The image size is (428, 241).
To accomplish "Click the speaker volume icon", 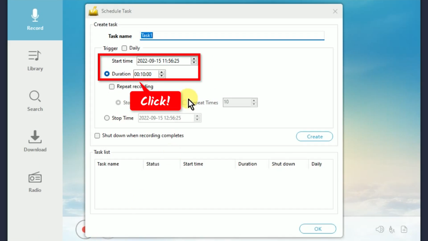I will [380, 229].
